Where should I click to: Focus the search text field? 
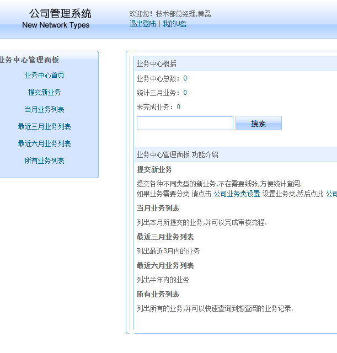[x=185, y=123]
